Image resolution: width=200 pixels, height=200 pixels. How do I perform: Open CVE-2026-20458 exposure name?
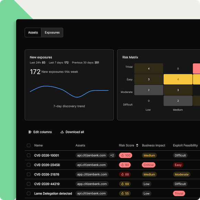tap(47, 165)
